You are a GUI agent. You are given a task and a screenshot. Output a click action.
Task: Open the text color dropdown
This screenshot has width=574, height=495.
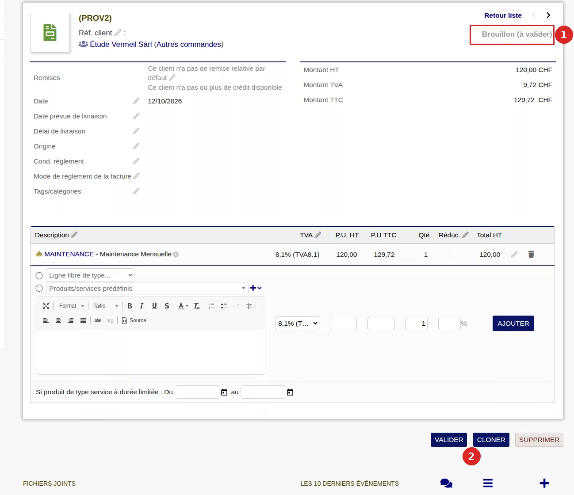coord(183,306)
